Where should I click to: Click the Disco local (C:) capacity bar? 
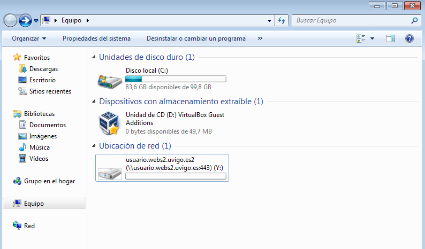[x=176, y=79]
